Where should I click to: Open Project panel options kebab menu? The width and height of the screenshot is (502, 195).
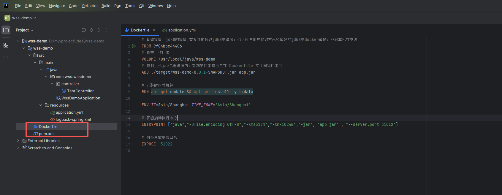[x=107, y=30]
